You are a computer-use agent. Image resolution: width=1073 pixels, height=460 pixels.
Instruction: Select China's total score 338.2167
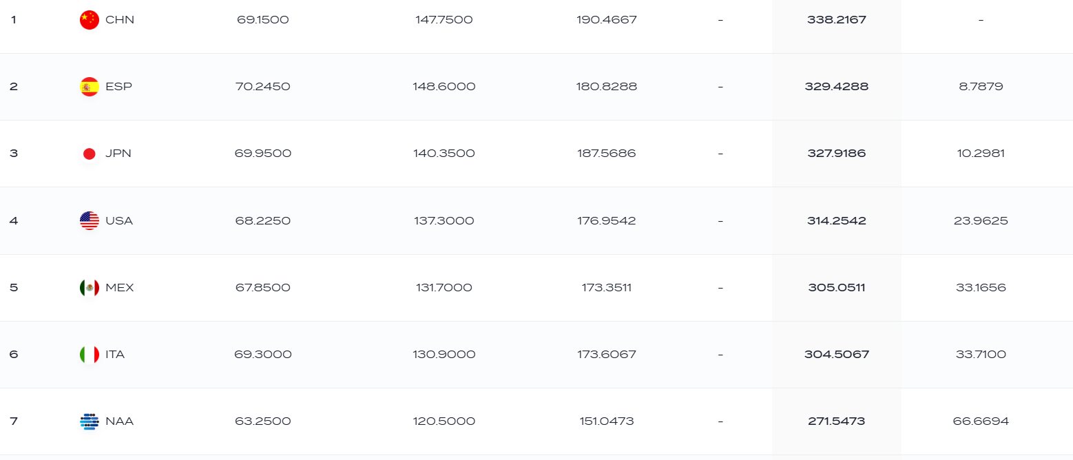pyautogui.click(x=837, y=20)
